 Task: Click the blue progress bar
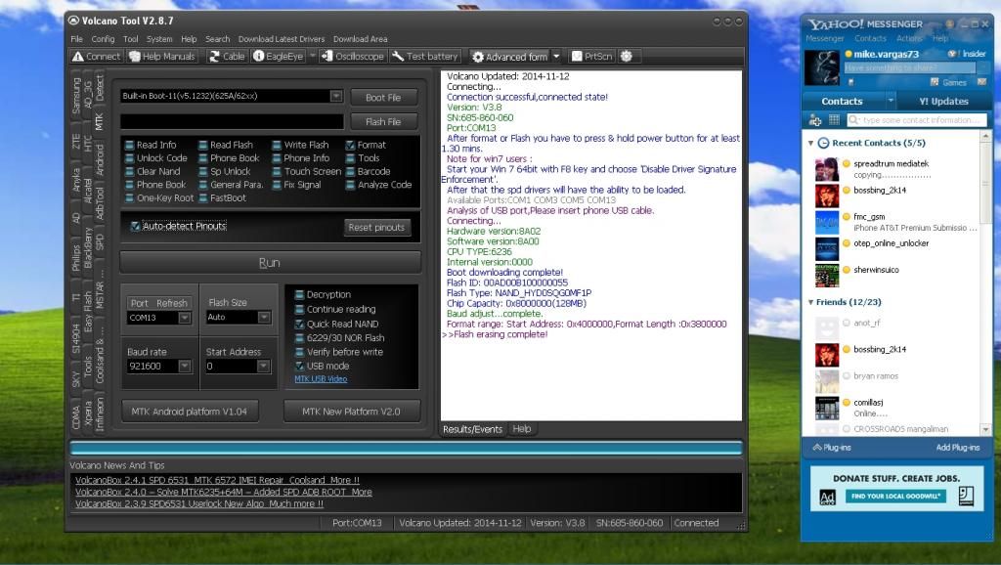pyautogui.click(x=406, y=448)
